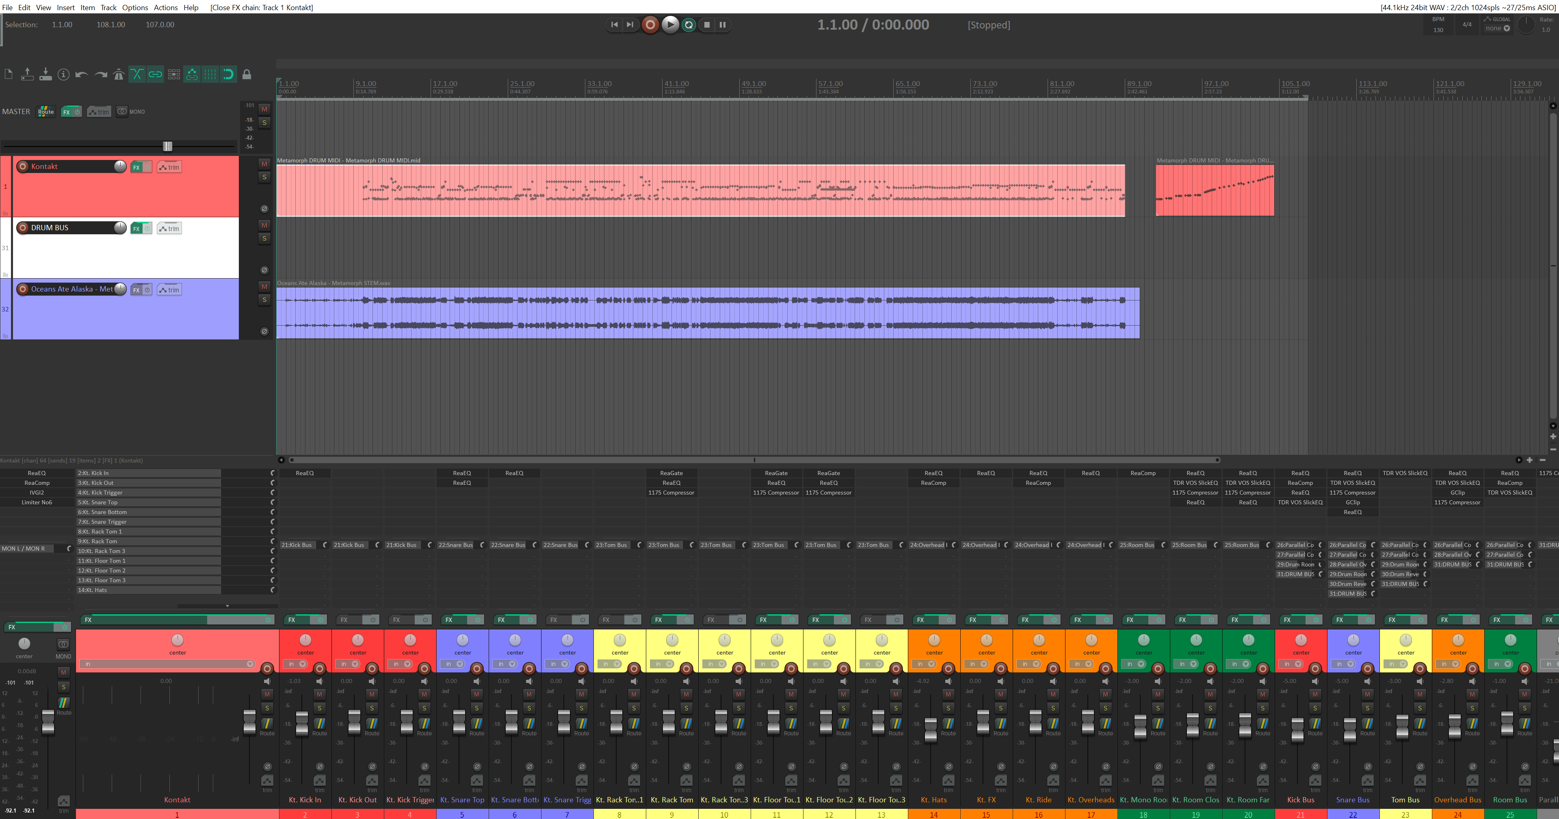
Task: Click the snap magnet toolbar icon
Action: 228,74
